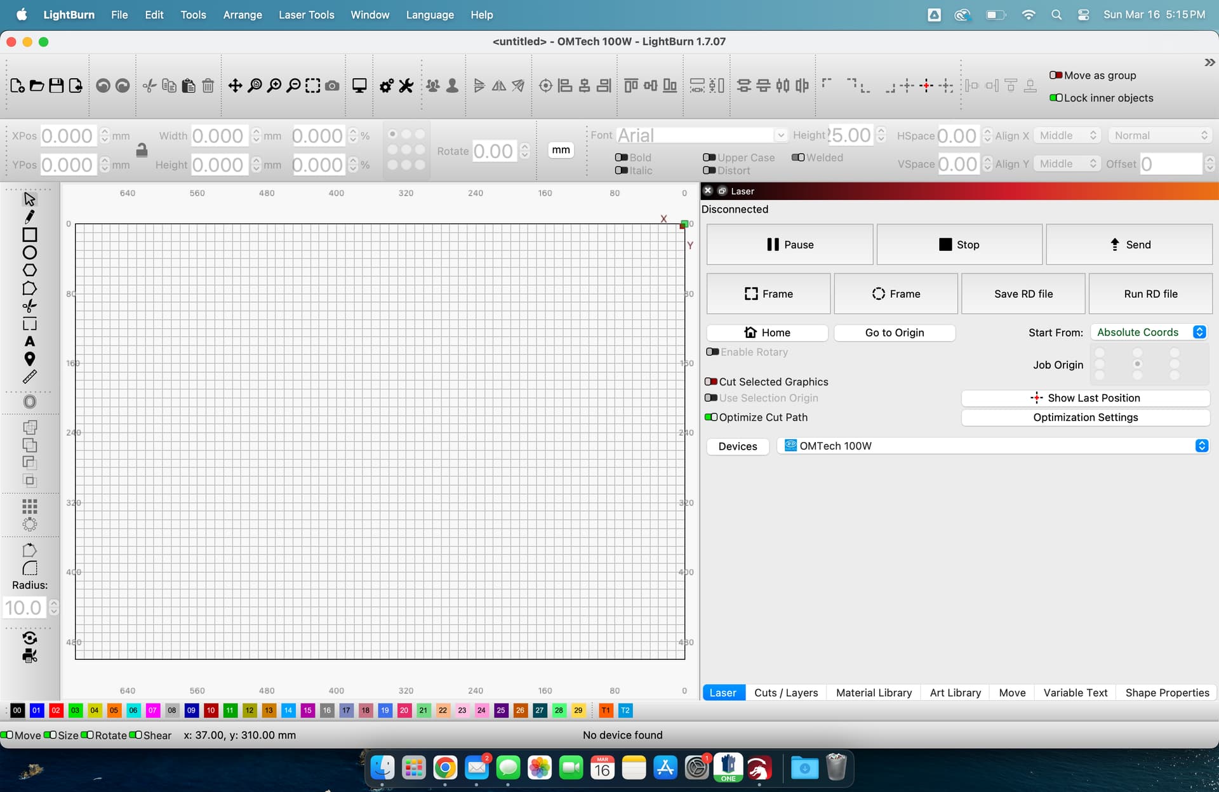Enable Cut Selected Graphics switch
The width and height of the screenshot is (1219, 792).
[711, 382]
